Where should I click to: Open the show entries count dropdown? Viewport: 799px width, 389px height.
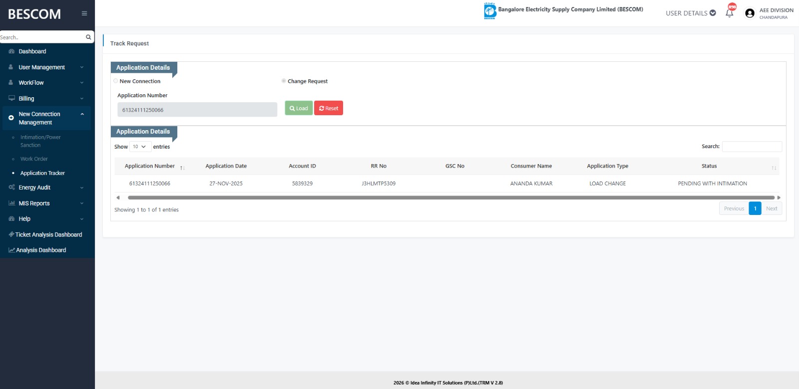click(x=140, y=147)
